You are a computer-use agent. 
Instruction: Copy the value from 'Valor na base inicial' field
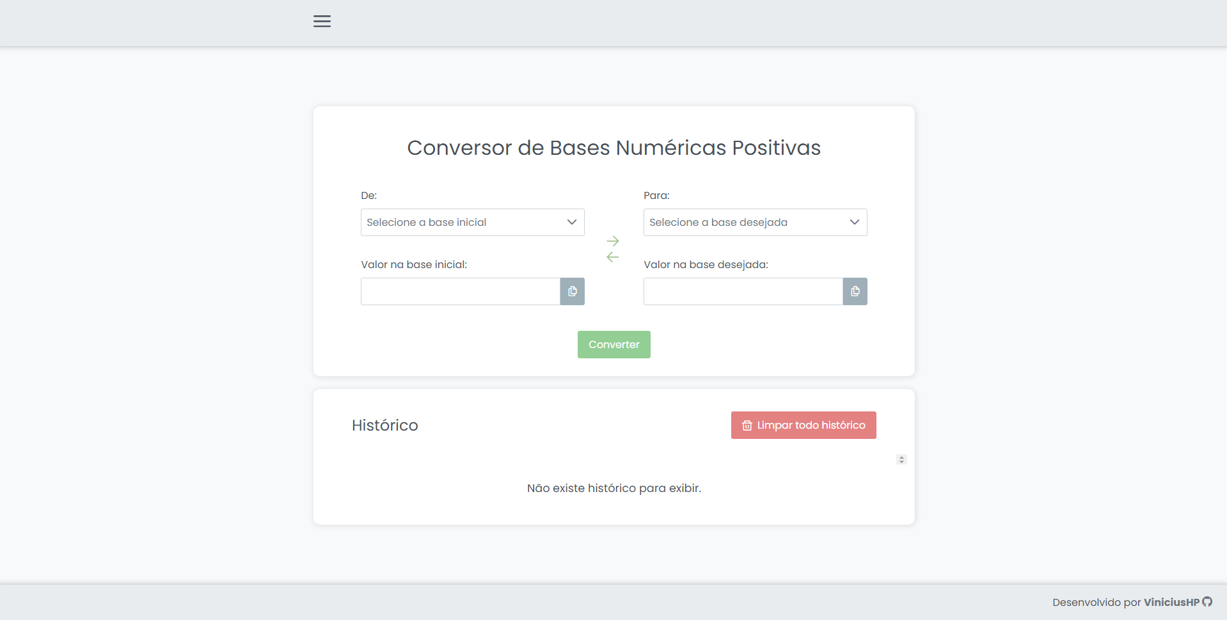pyautogui.click(x=572, y=291)
